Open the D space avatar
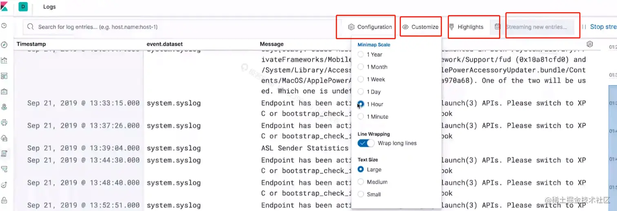This screenshot has width=617, height=211. (x=23, y=7)
